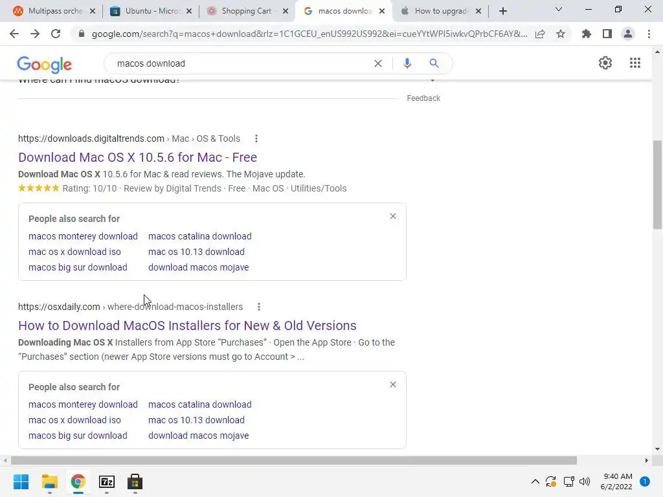The width and height of the screenshot is (663, 497).
Task: Show hidden system tray icons
Action: click(535, 481)
